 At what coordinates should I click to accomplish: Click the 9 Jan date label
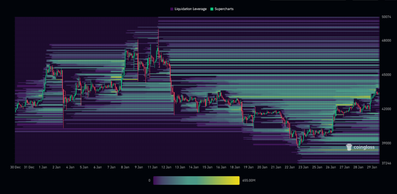point(139,167)
